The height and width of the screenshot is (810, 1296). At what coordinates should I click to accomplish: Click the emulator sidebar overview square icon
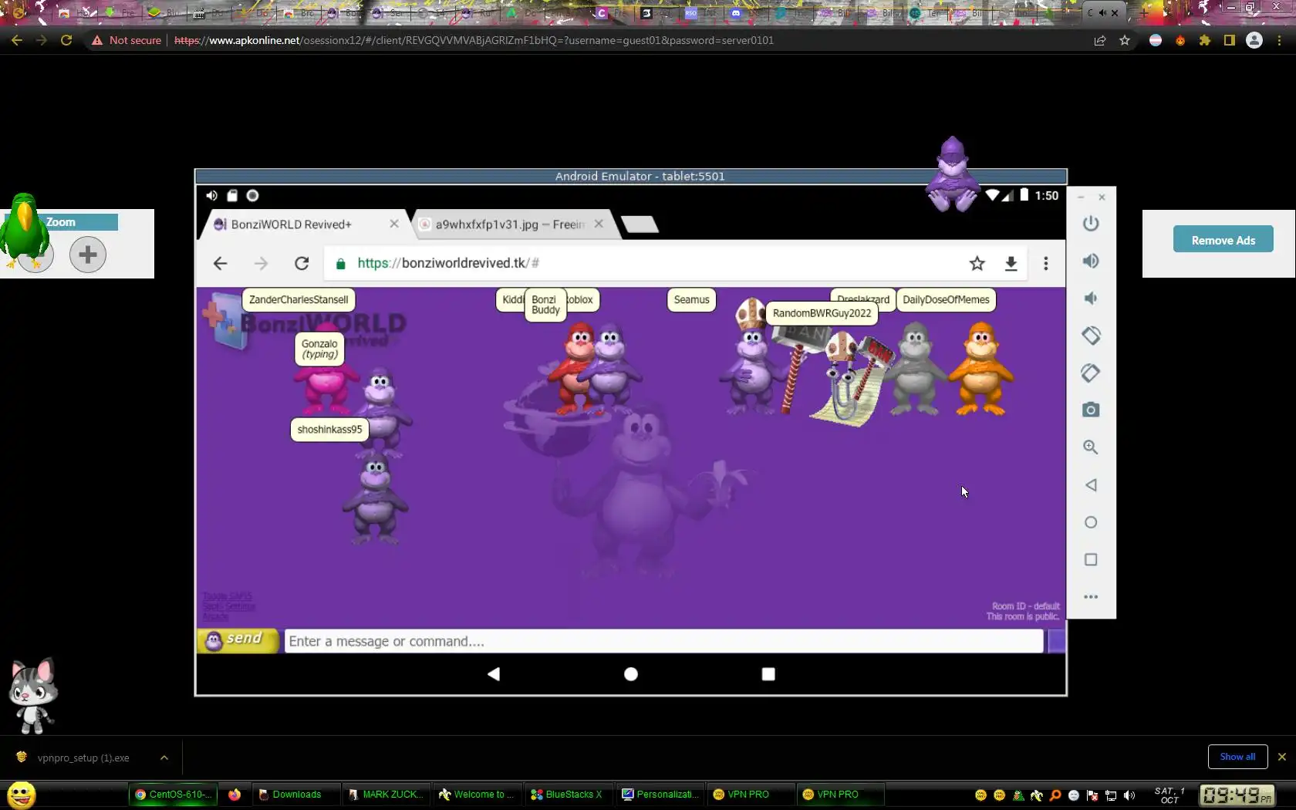tap(1090, 559)
